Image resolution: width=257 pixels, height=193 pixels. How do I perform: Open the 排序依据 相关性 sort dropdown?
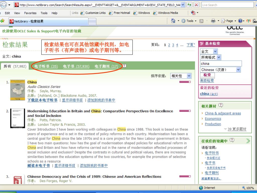[189, 76]
